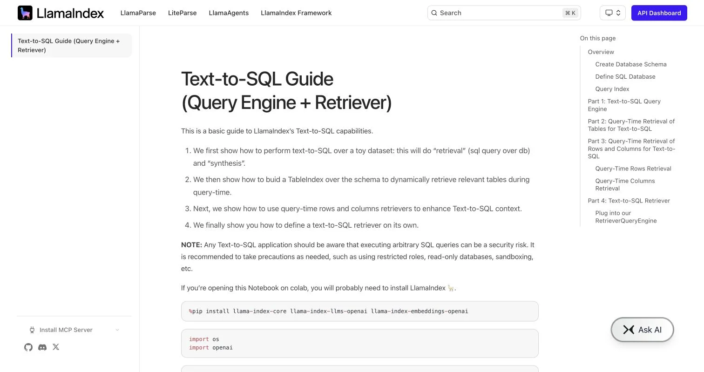Screen dimensions: 704x372
Task: Click the Ask AI crossed-arrows icon
Action: coord(629,330)
